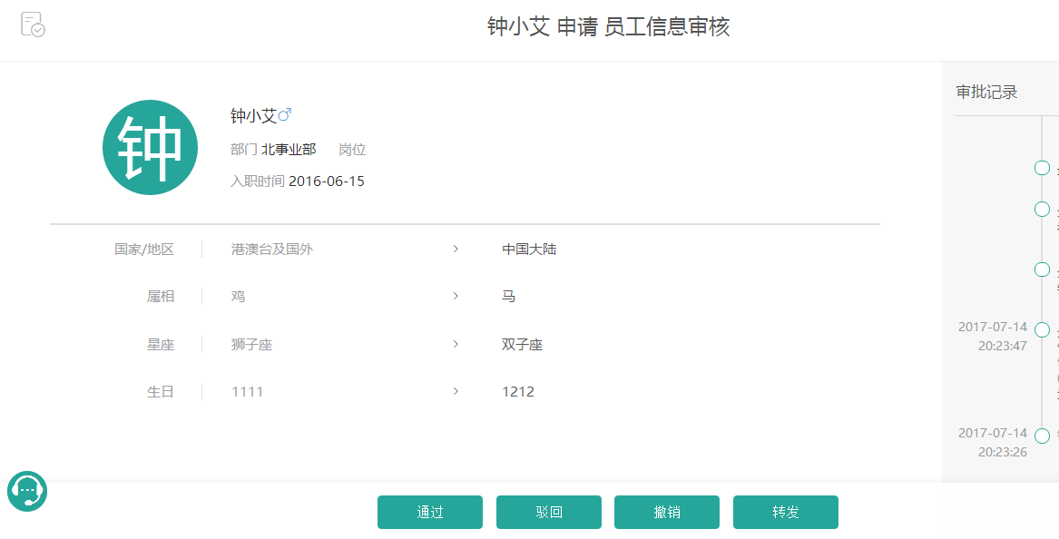Click the 星座 field label
The image size is (1059, 539).
160,345
